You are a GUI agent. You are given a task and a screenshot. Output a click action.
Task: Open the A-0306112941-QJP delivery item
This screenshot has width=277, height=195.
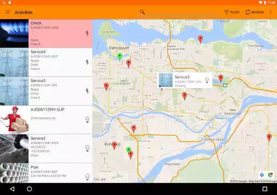coord(47,120)
